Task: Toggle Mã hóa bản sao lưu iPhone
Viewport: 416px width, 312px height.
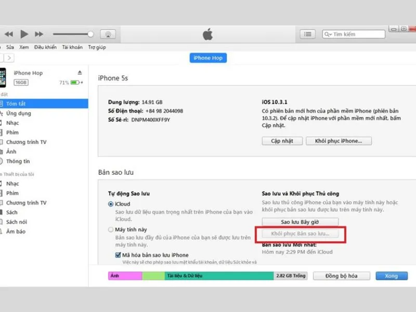Action: coord(118,255)
